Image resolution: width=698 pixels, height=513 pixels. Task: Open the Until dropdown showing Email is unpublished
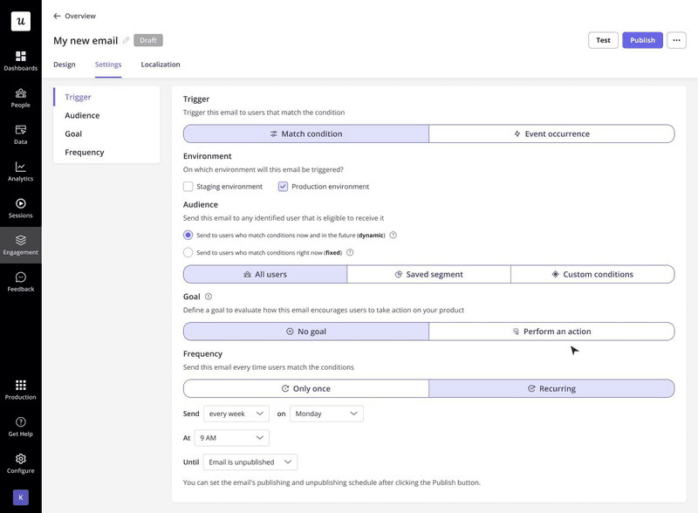250,462
